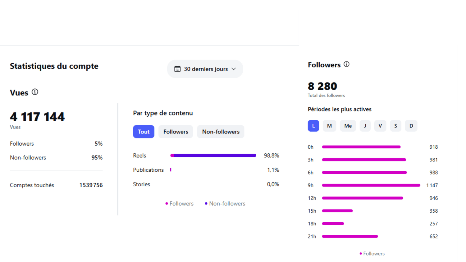Click the calendar icon in date selector
This screenshot has height=262, width=466.
tap(177, 69)
